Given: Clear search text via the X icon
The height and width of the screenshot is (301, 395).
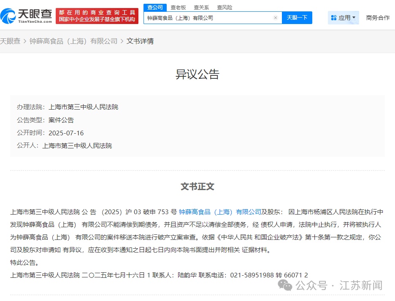Looking at the screenshot, I should point(276,18).
